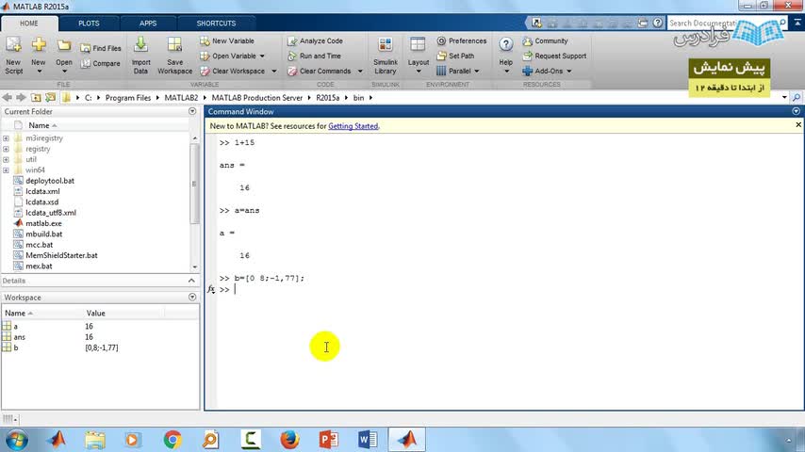Click the quick access help question icon
Viewport: 805px width, 452px height.
(x=657, y=24)
